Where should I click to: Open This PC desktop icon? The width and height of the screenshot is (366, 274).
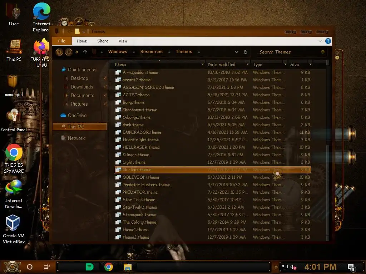tap(14, 50)
